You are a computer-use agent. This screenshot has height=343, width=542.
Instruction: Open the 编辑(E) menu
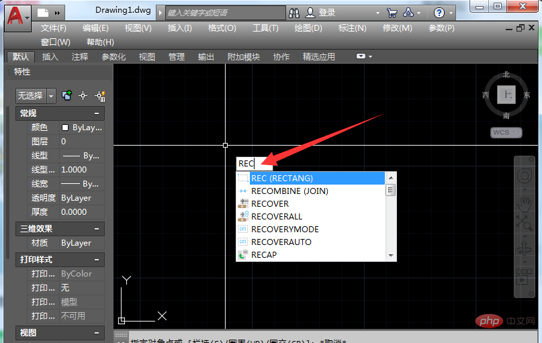click(x=95, y=28)
